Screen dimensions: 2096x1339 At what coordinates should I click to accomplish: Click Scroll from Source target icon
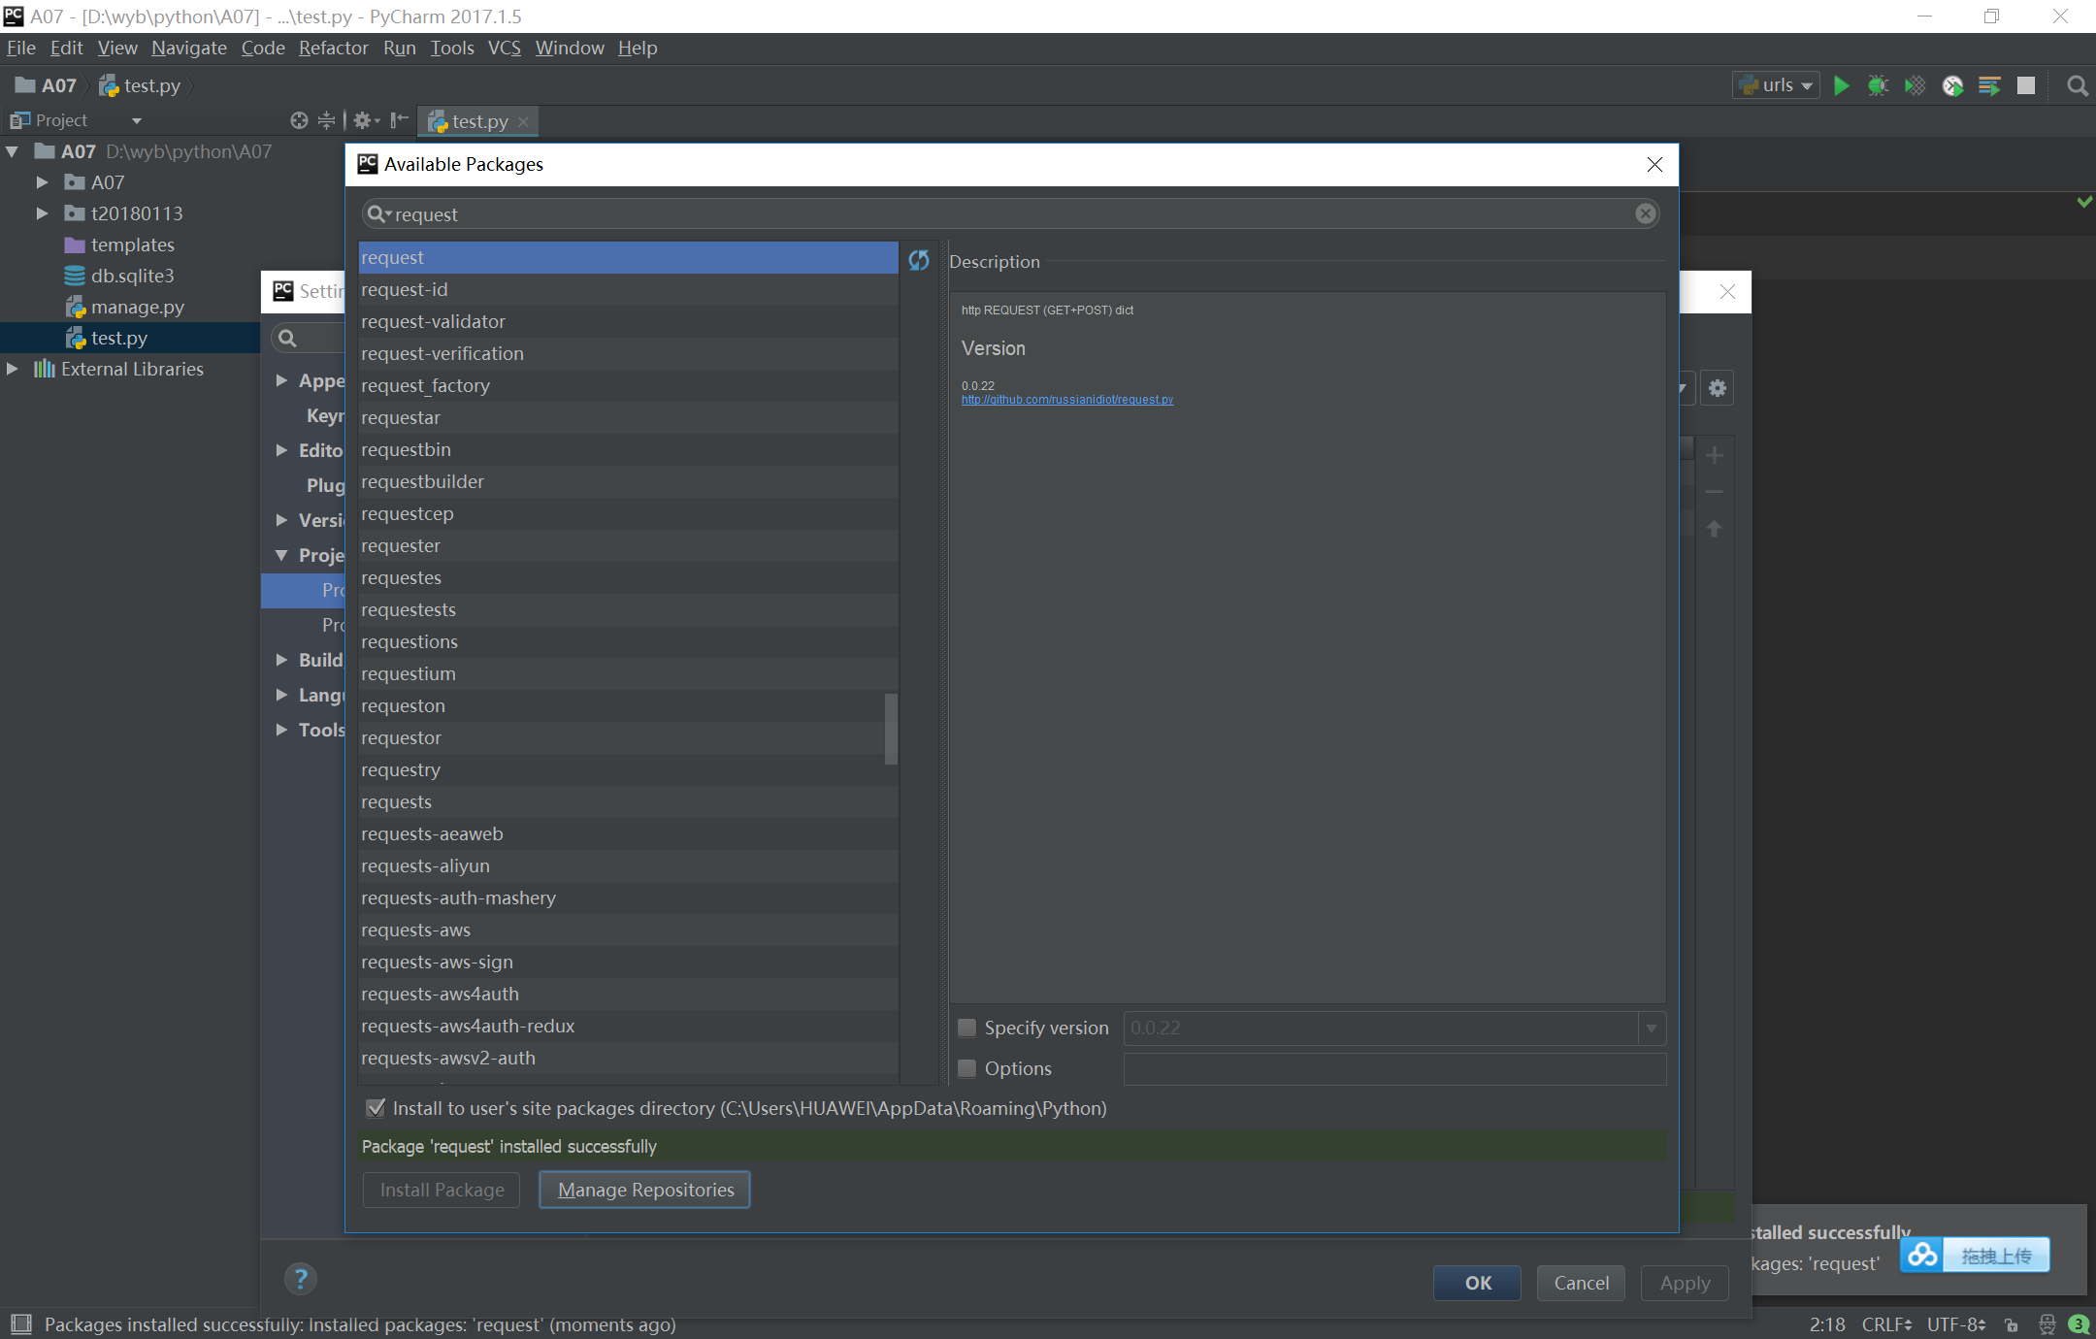[x=299, y=120]
